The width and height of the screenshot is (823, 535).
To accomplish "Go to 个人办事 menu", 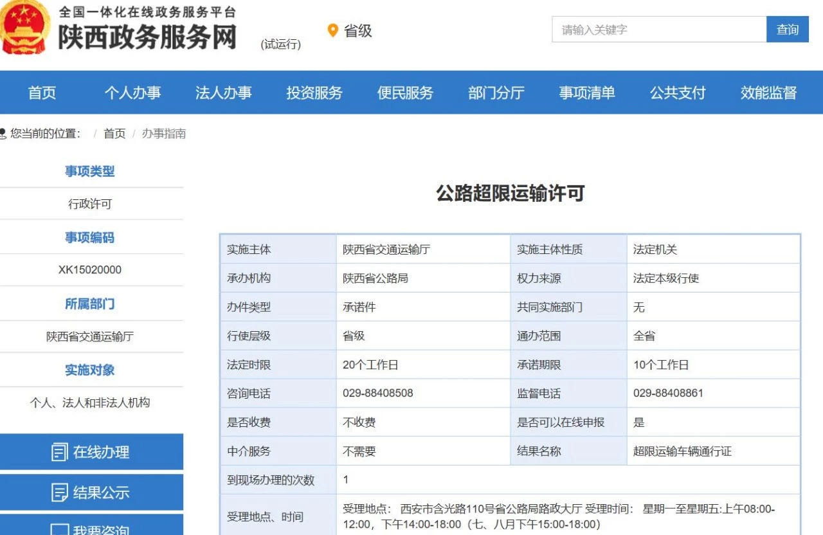I will (x=132, y=93).
